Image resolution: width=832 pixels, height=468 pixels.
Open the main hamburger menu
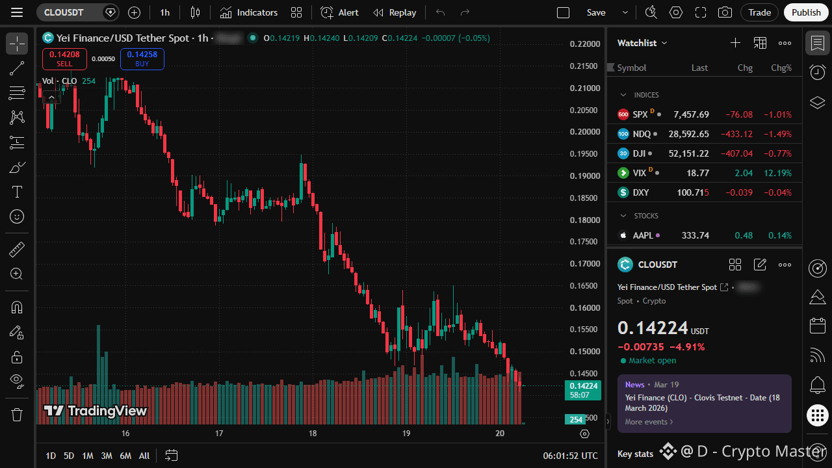click(17, 12)
